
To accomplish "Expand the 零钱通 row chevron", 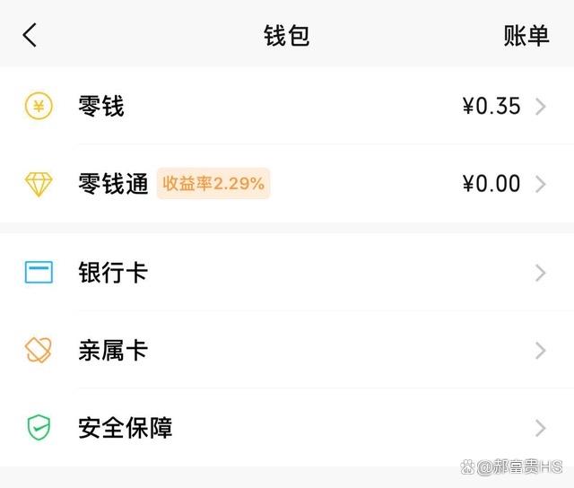I will (x=540, y=184).
